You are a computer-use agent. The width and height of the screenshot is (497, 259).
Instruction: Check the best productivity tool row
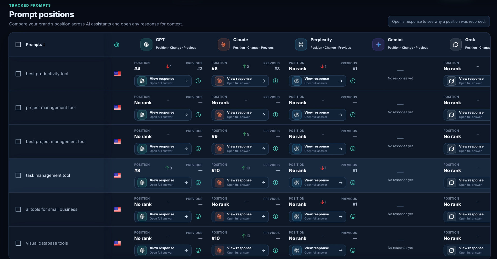18,74
